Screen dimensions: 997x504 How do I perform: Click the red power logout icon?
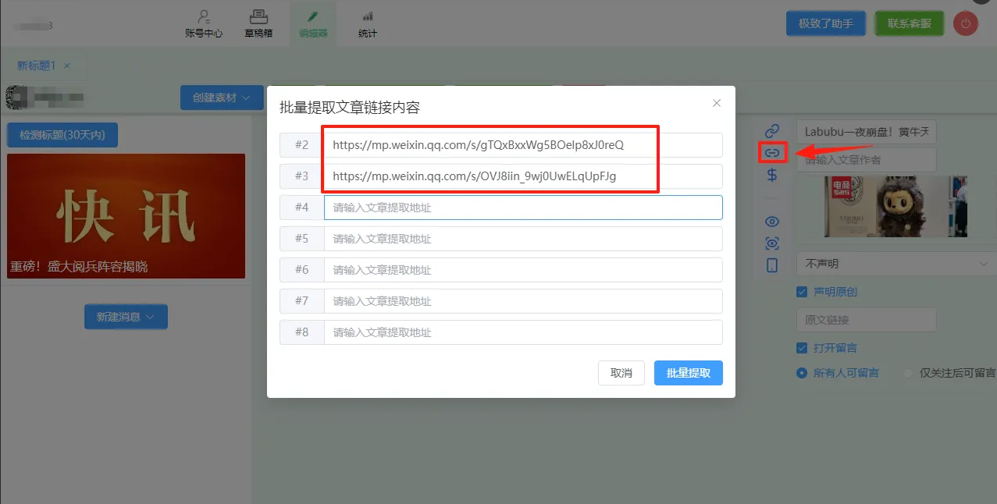(965, 23)
